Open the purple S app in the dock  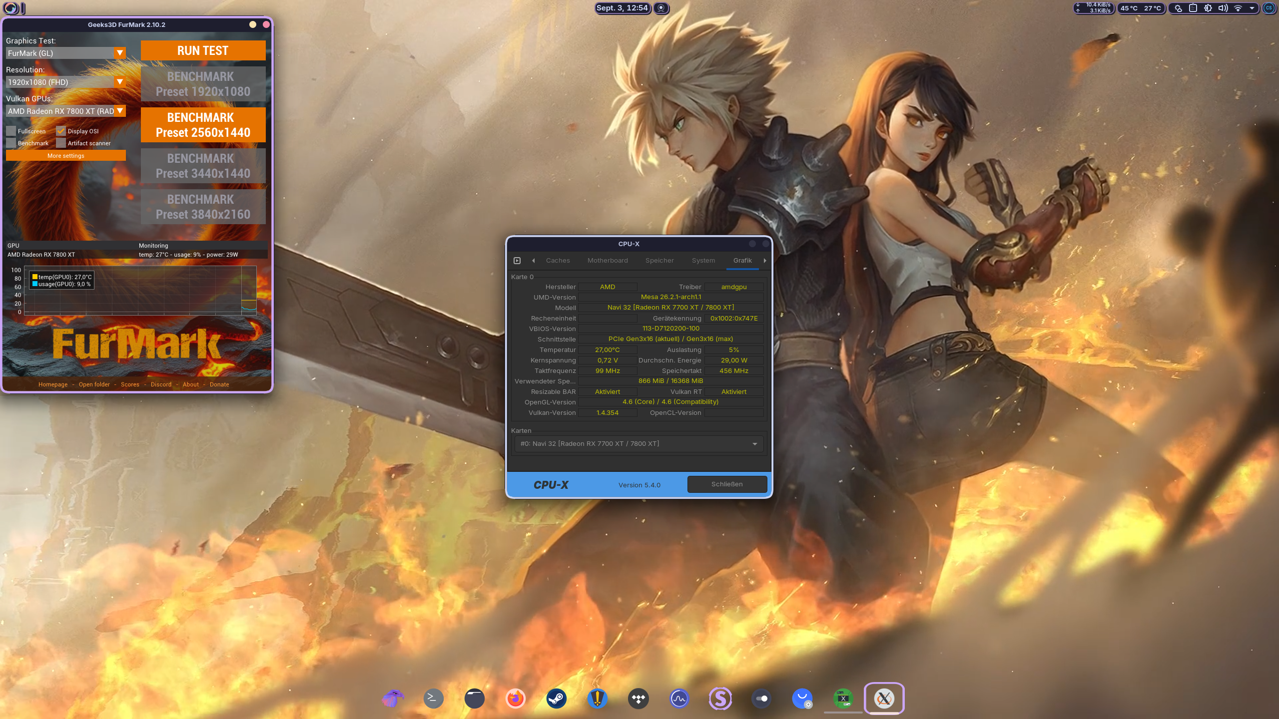click(720, 698)
